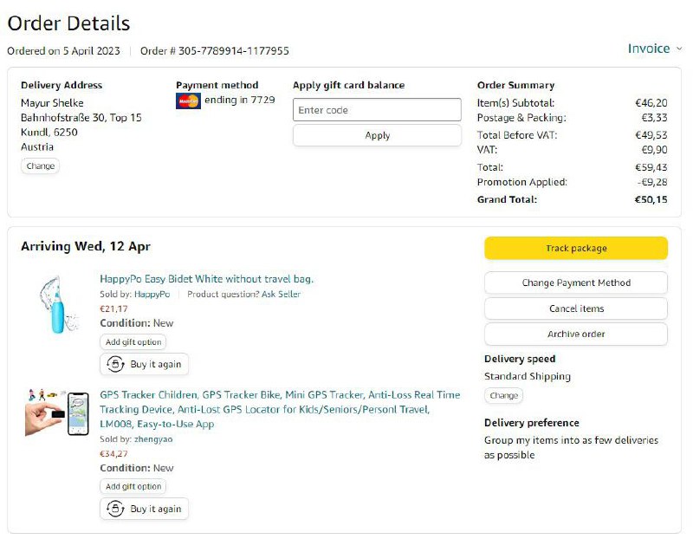The image size is (693, 539).
Task: Click the yellow Track package button
Action: tap(575, 249)
